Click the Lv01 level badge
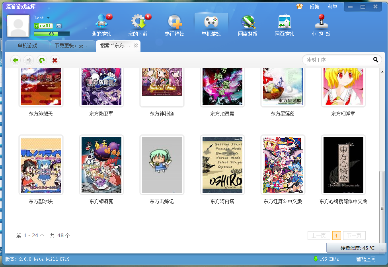Image resolution: width=388 pixels, height=267 pixels. coord(43,26)
